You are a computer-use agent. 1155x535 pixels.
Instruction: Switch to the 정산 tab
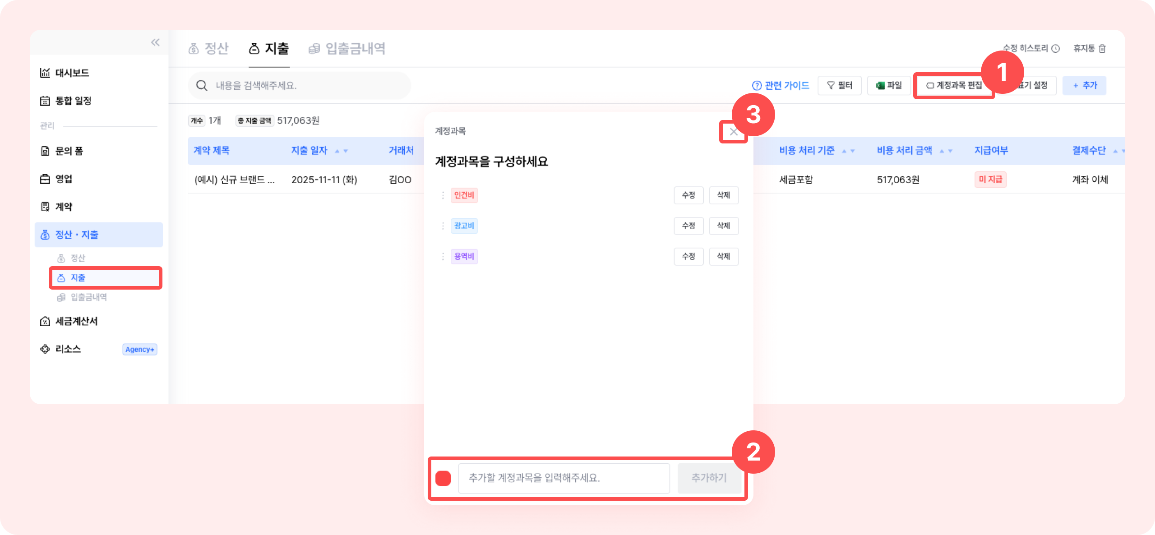click(x=208, y=49)
